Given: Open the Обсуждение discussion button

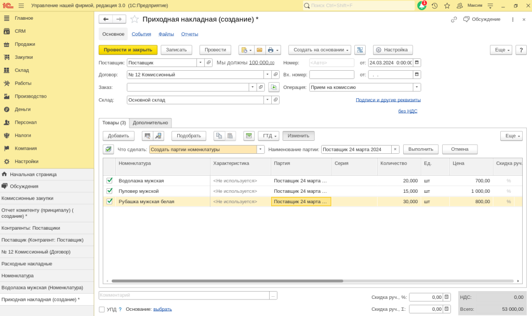Looking at the screenshot, I should coord(482,19).
